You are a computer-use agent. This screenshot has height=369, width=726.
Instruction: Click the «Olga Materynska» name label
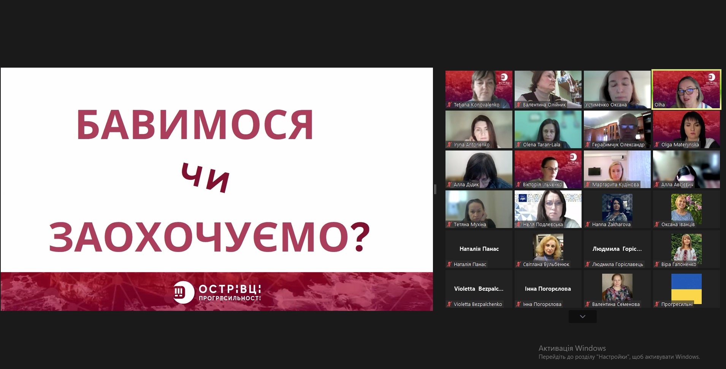pyautogui.click(x=680, y=144)
